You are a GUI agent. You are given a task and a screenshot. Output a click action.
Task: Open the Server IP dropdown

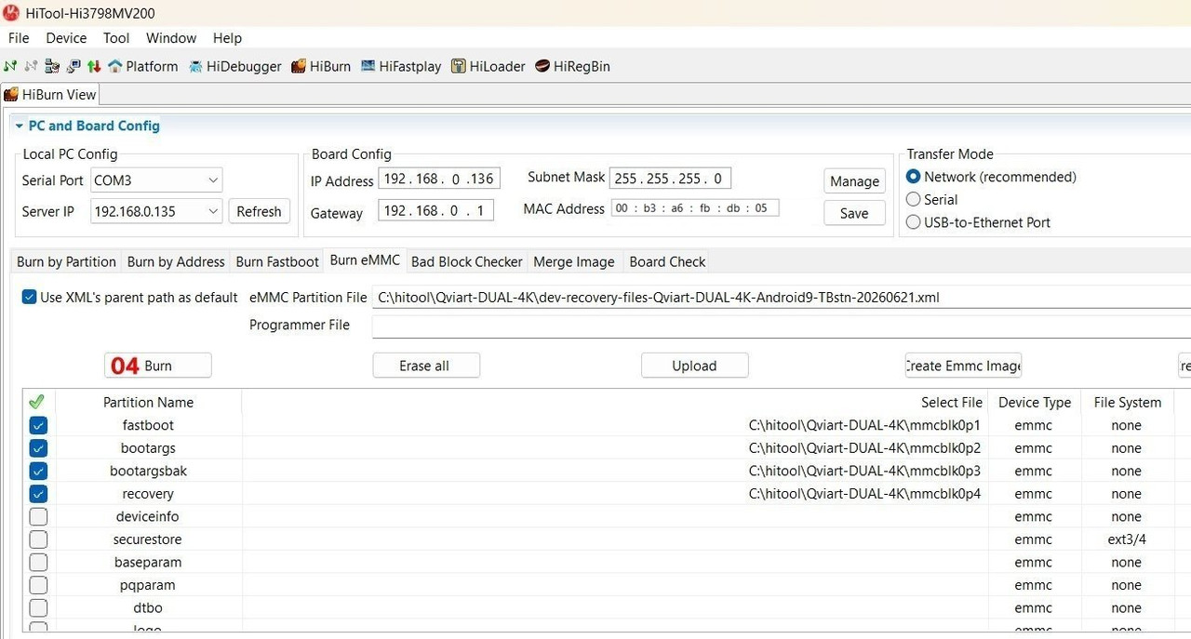click(x=156, y=211)
